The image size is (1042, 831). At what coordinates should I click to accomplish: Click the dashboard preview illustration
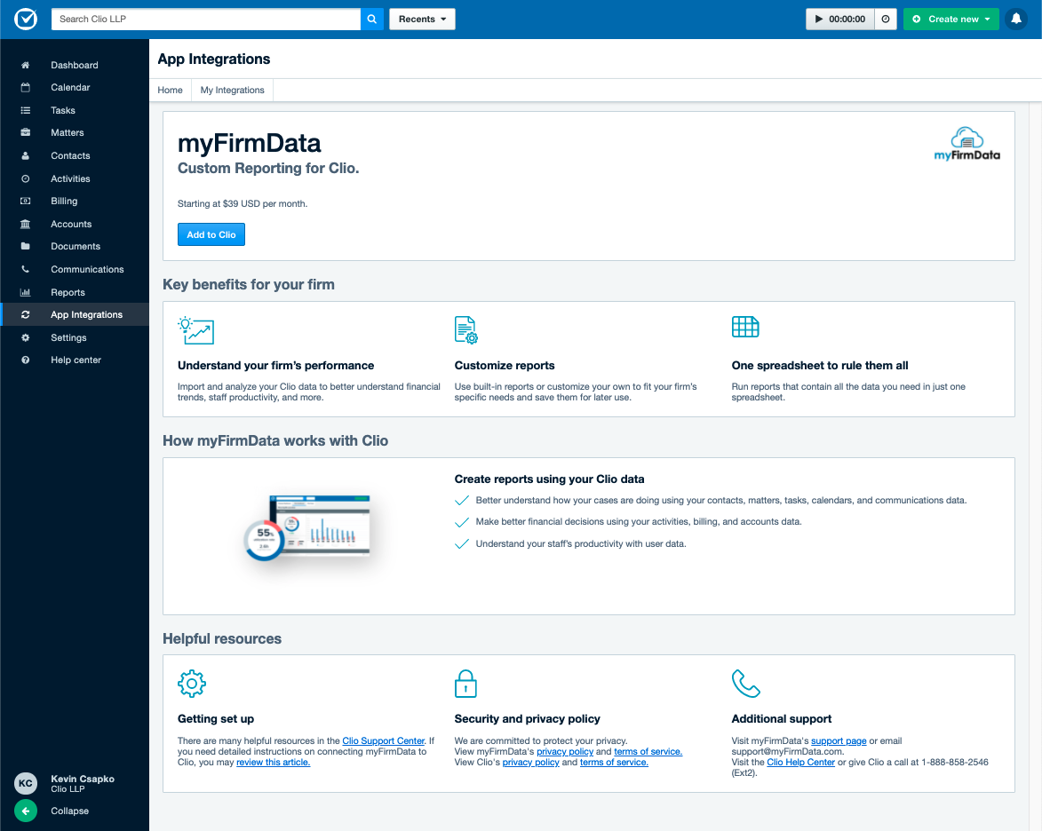[x=307, y=527]
